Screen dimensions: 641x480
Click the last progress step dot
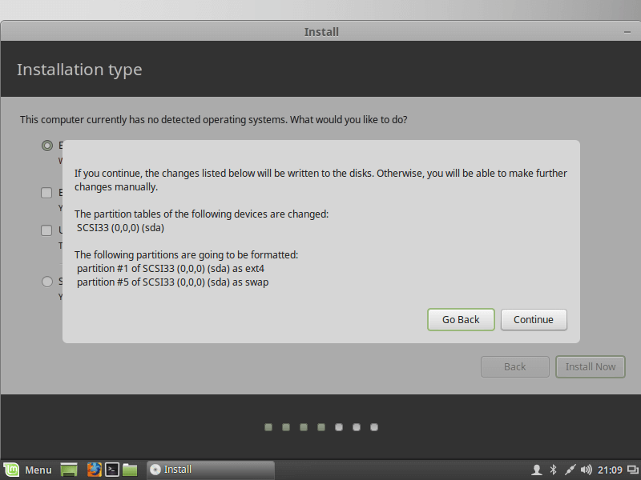point(374,427)
